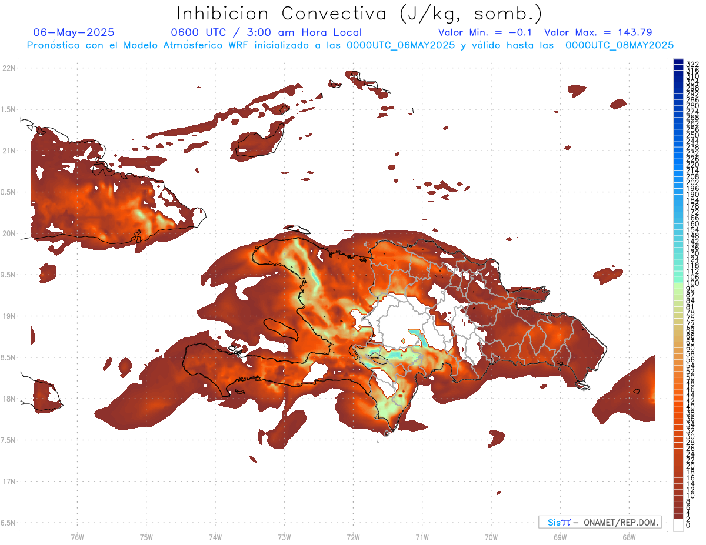Click the '21N' latitude label
Viewport: 706px width, 545px height.
(8, 151)
